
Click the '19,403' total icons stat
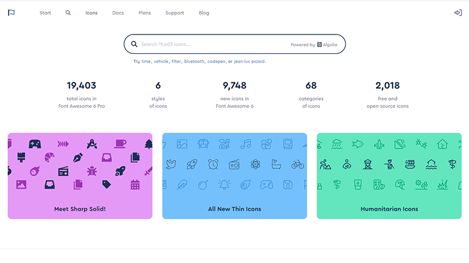(x=81, y=85)
